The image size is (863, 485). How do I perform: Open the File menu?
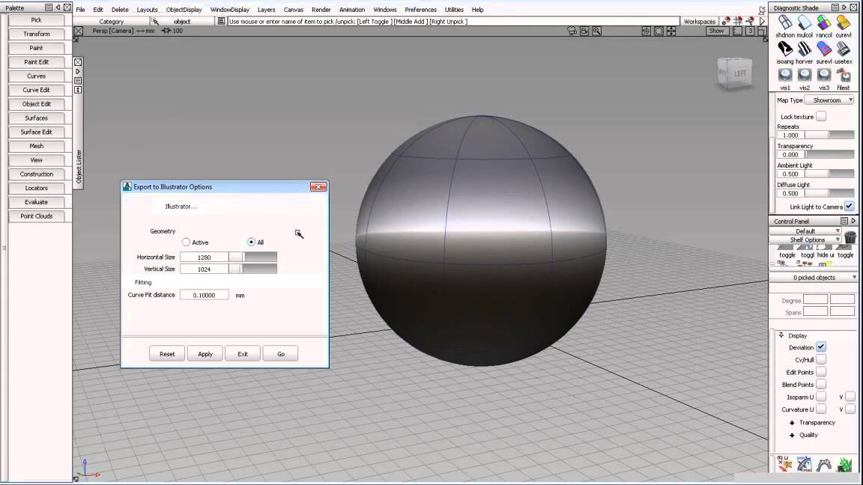pyautogui.click(x=80, y=9)
